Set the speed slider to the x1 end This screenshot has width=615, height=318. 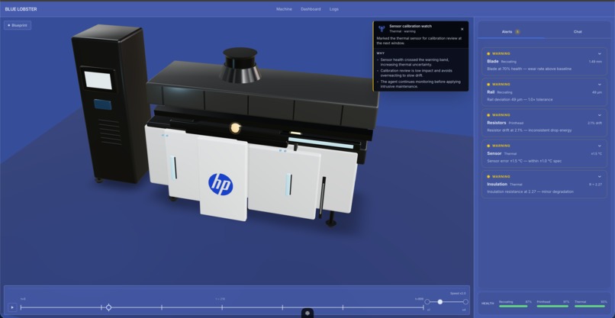[427, 302]
